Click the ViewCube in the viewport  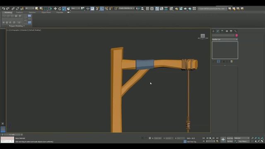[x=203, y=36]
